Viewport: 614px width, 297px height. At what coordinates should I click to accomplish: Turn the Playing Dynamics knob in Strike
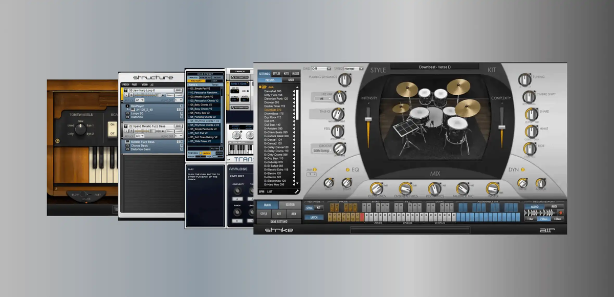pyautogui.click(x=344, y=79)
